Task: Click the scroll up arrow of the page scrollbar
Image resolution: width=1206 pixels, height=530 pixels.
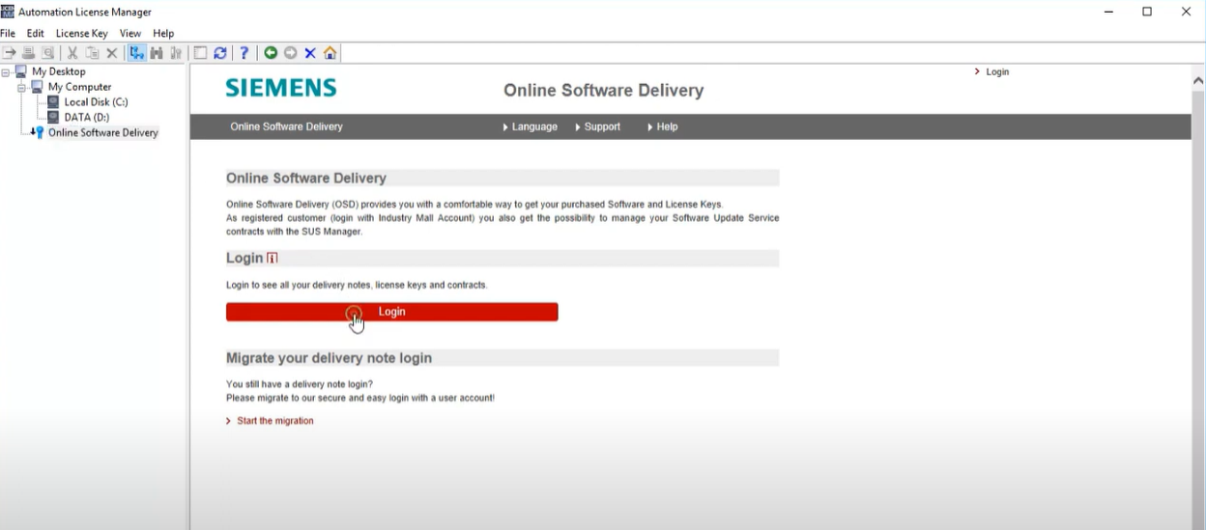Action: [1198, 81]
